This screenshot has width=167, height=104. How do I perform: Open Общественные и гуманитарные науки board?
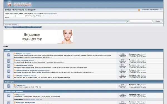(x=33, y=70)
